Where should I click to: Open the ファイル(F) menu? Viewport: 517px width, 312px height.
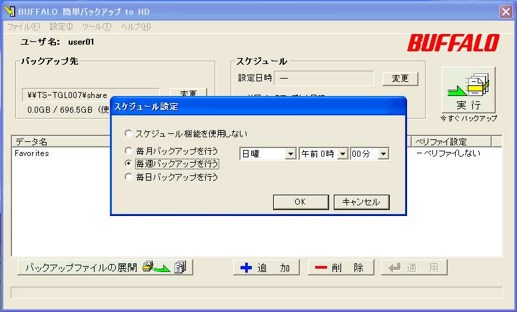click(x=24, y=27)
